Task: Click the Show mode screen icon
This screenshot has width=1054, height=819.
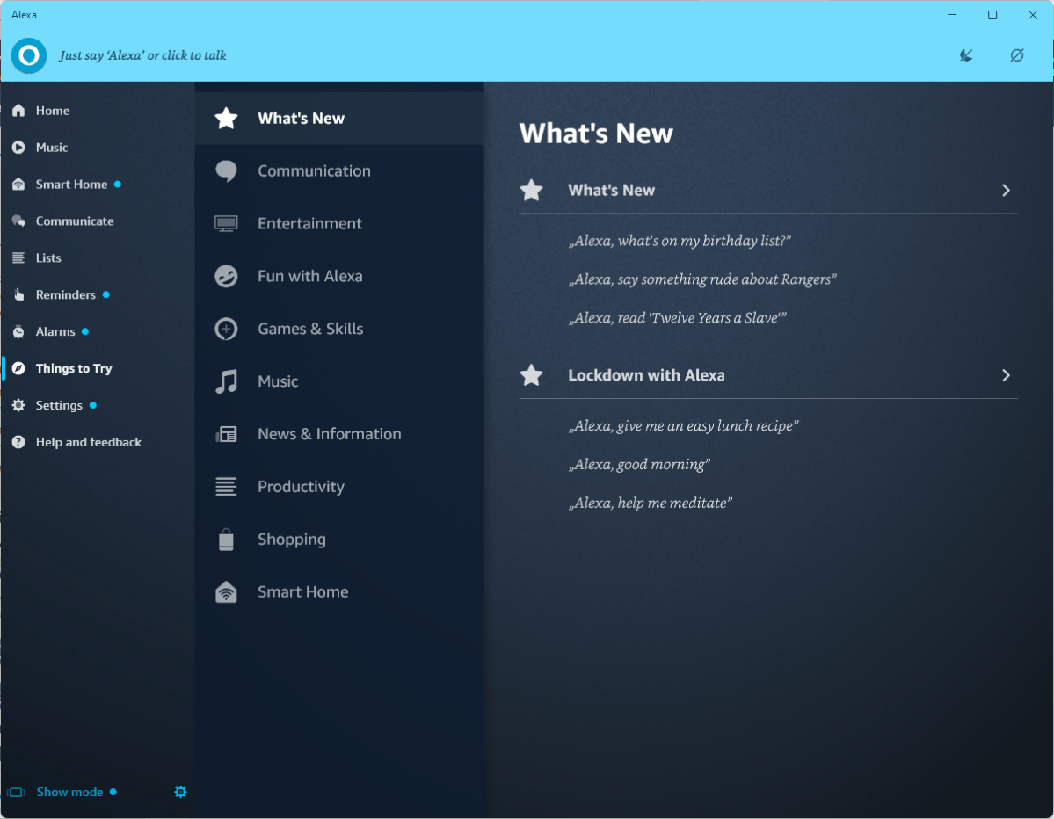Action: tap(16, 792)
